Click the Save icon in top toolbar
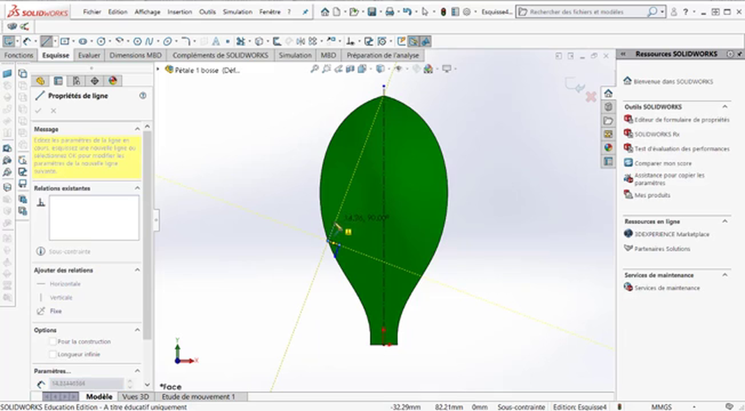The image size is (745, 411). (x=372, y=12)
